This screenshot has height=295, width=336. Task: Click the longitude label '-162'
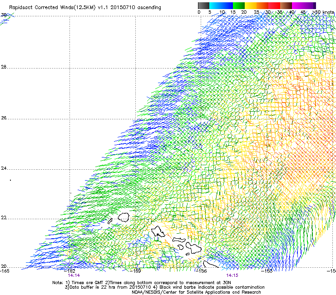click(x=69, y=271)
